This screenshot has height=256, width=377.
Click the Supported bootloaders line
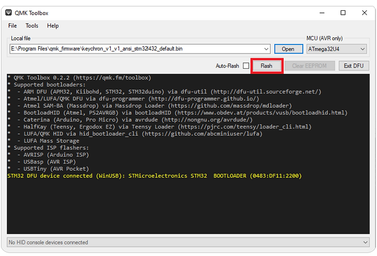click(x=47, y=85)
